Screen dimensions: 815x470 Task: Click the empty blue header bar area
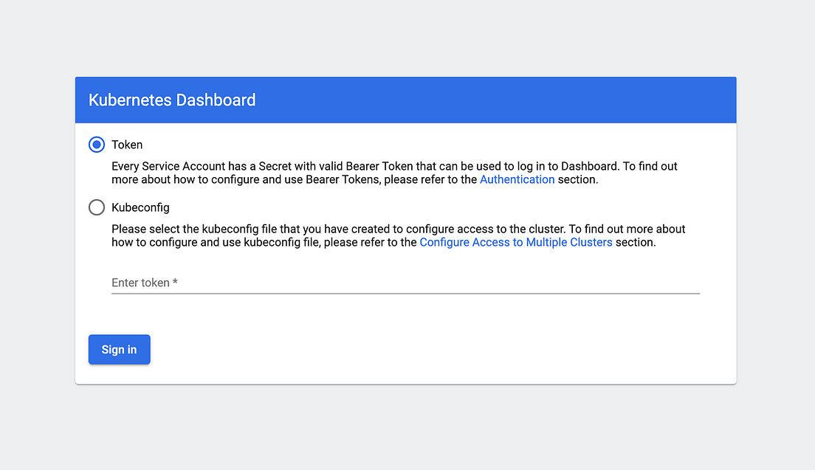pyautogui.click(x=494, y=100)
